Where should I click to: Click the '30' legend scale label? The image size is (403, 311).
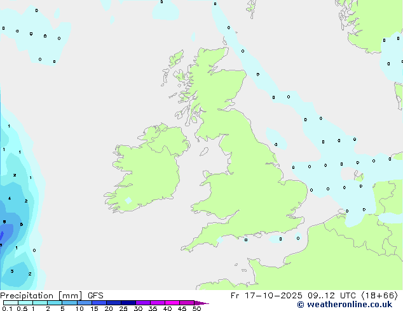pyautogui.click(x=138, y=308)
